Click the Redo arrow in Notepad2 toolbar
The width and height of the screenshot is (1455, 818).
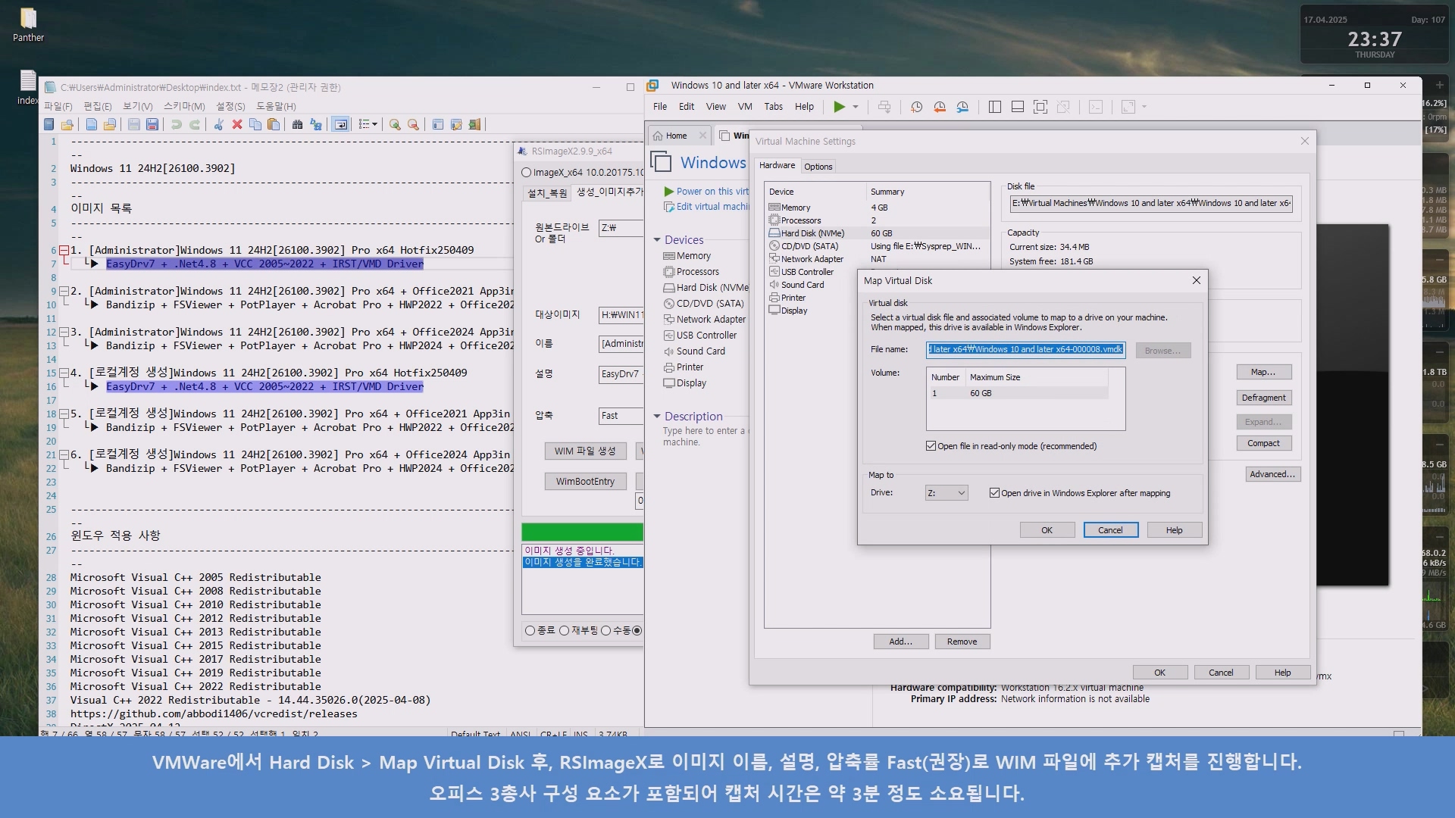coord(195,124)
